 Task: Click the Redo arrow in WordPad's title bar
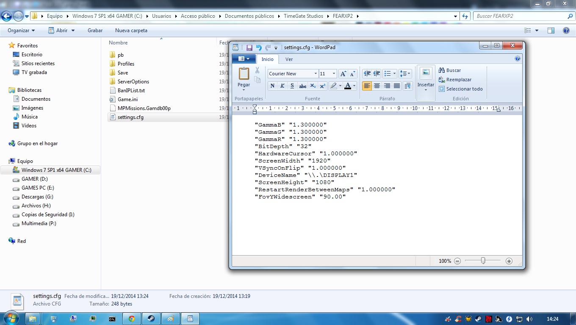coord(268,47)
